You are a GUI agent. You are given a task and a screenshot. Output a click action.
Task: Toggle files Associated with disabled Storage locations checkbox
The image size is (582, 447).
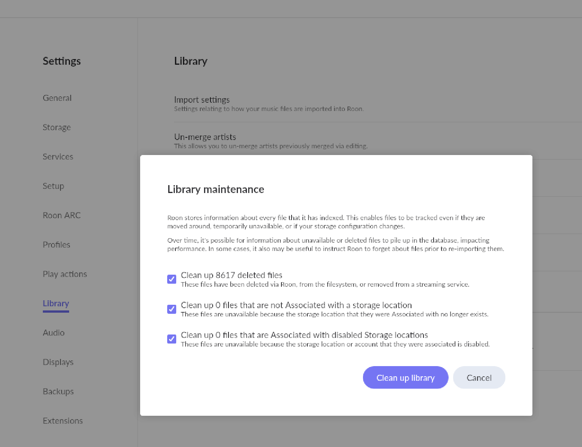pos(172,339)
